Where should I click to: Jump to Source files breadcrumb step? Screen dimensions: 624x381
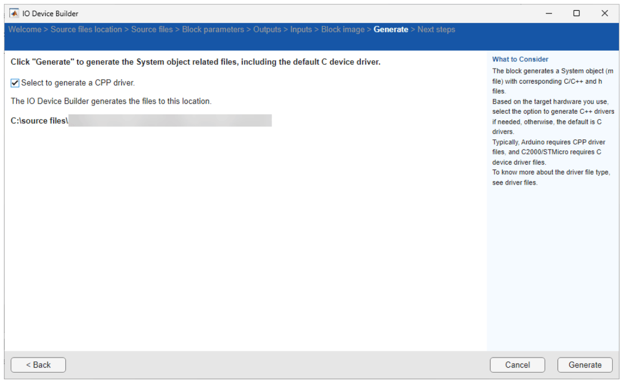[152, 30]
